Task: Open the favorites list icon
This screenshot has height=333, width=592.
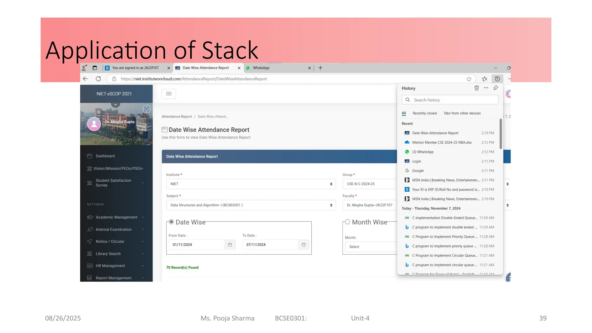Action: tap(485, 79)
